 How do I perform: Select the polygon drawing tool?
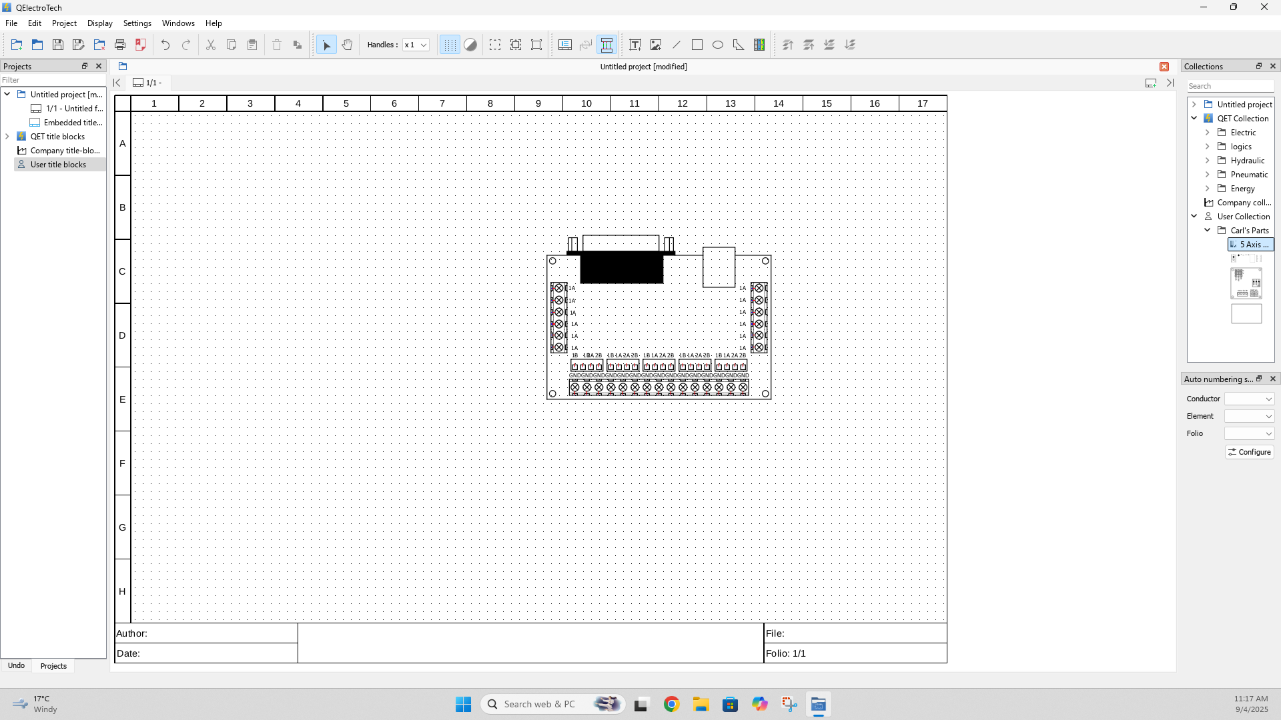(739, 45)
